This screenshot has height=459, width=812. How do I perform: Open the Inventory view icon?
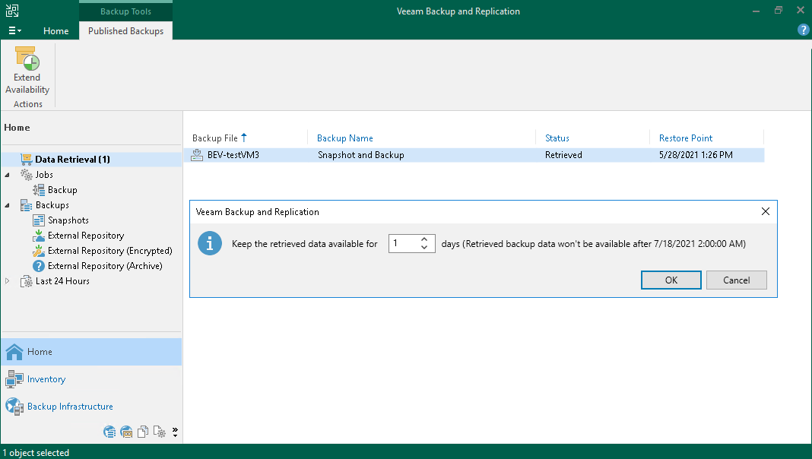click(14, 379)
